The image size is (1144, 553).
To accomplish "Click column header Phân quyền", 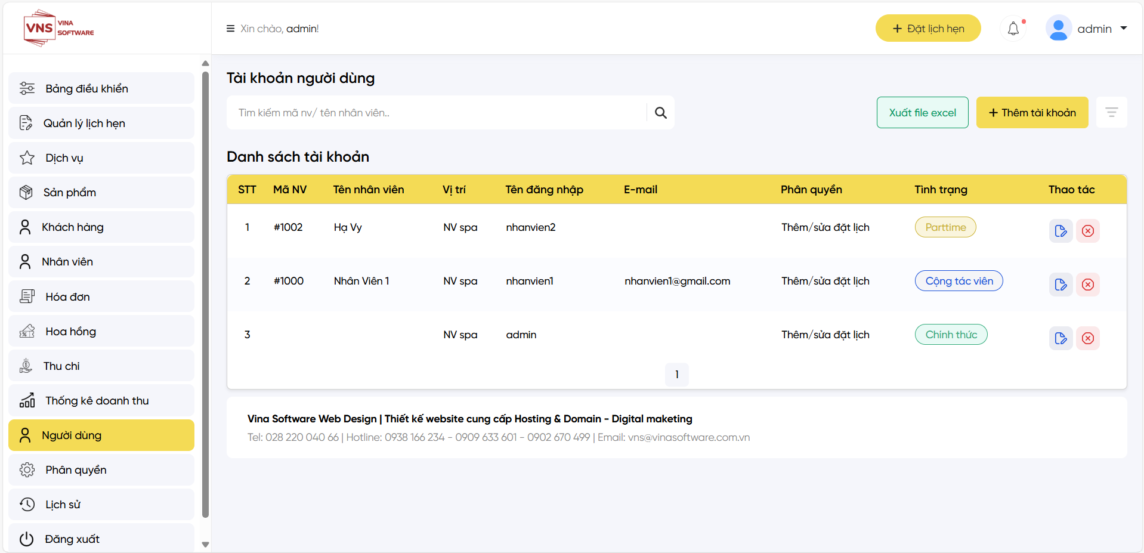I will [x=811, y=190].
